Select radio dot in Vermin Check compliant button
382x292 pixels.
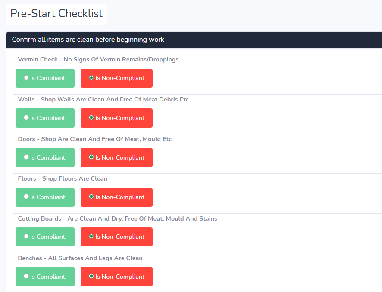(x=26, y=78)
